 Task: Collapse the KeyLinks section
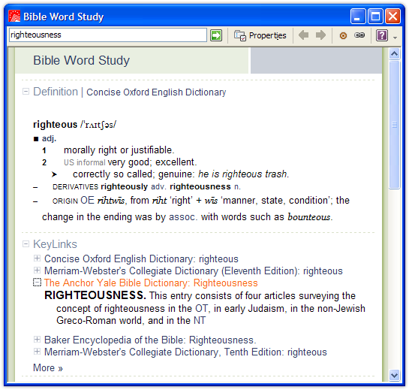[26, 244]
